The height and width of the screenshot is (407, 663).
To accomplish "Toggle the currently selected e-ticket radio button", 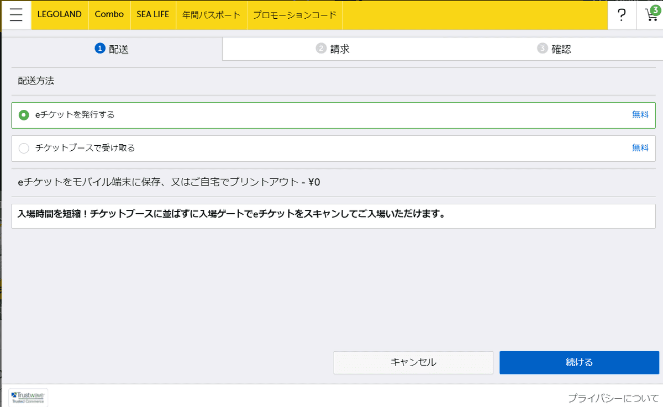I will (23, 115).
